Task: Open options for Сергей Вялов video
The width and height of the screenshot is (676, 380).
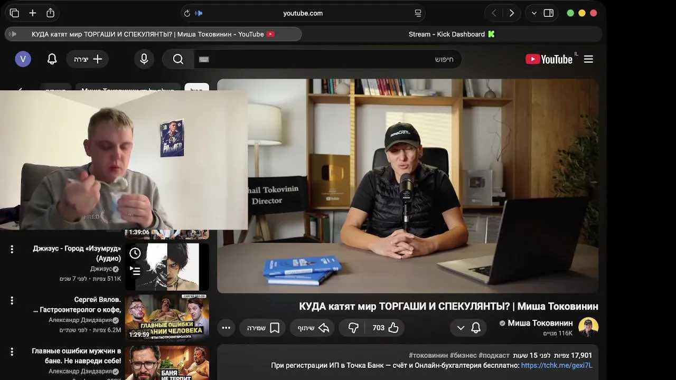Action: [x=12, y=300]
